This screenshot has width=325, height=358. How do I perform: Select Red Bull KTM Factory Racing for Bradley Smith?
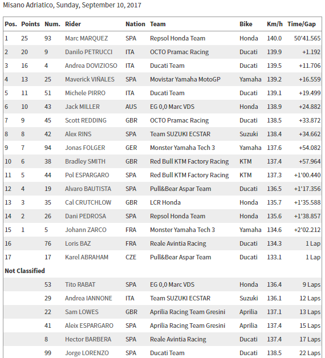(189, 161)
